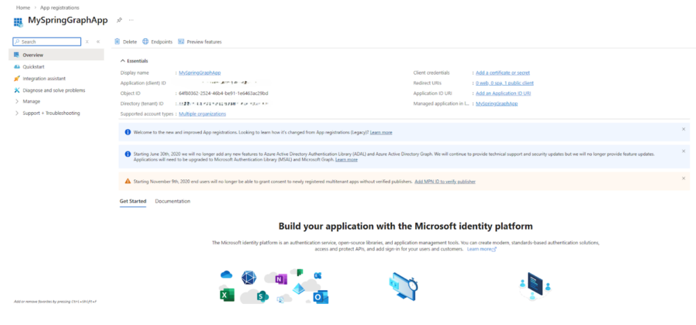Screen dimensions: 696x325
Task: Click the Multiple organizations link
Action: tap(203, 114)
